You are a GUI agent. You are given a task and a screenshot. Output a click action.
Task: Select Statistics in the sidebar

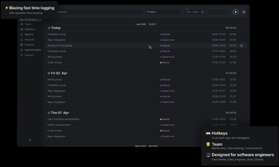point(29,29)
